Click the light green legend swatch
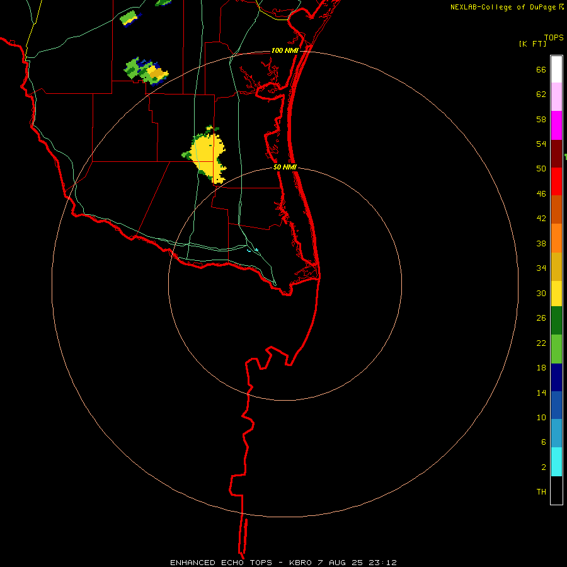This screenshot has height=567, width=567. 556,349
